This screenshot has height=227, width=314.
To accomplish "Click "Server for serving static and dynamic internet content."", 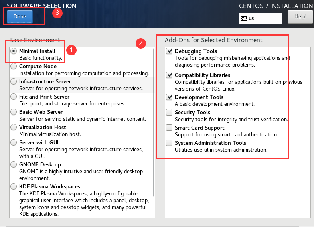I will 83,119.
